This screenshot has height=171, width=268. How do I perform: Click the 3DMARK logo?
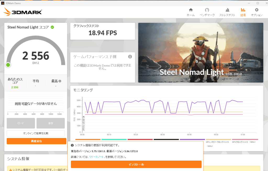coord(23,12)
